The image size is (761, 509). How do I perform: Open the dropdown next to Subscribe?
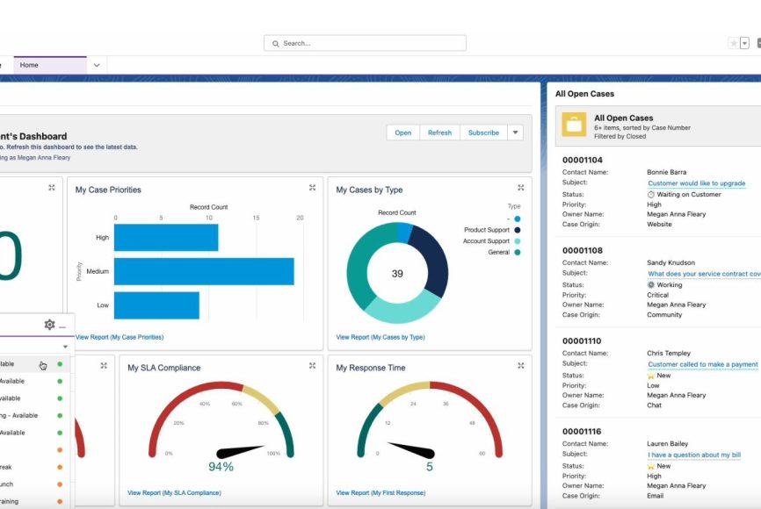coord(516,133)
